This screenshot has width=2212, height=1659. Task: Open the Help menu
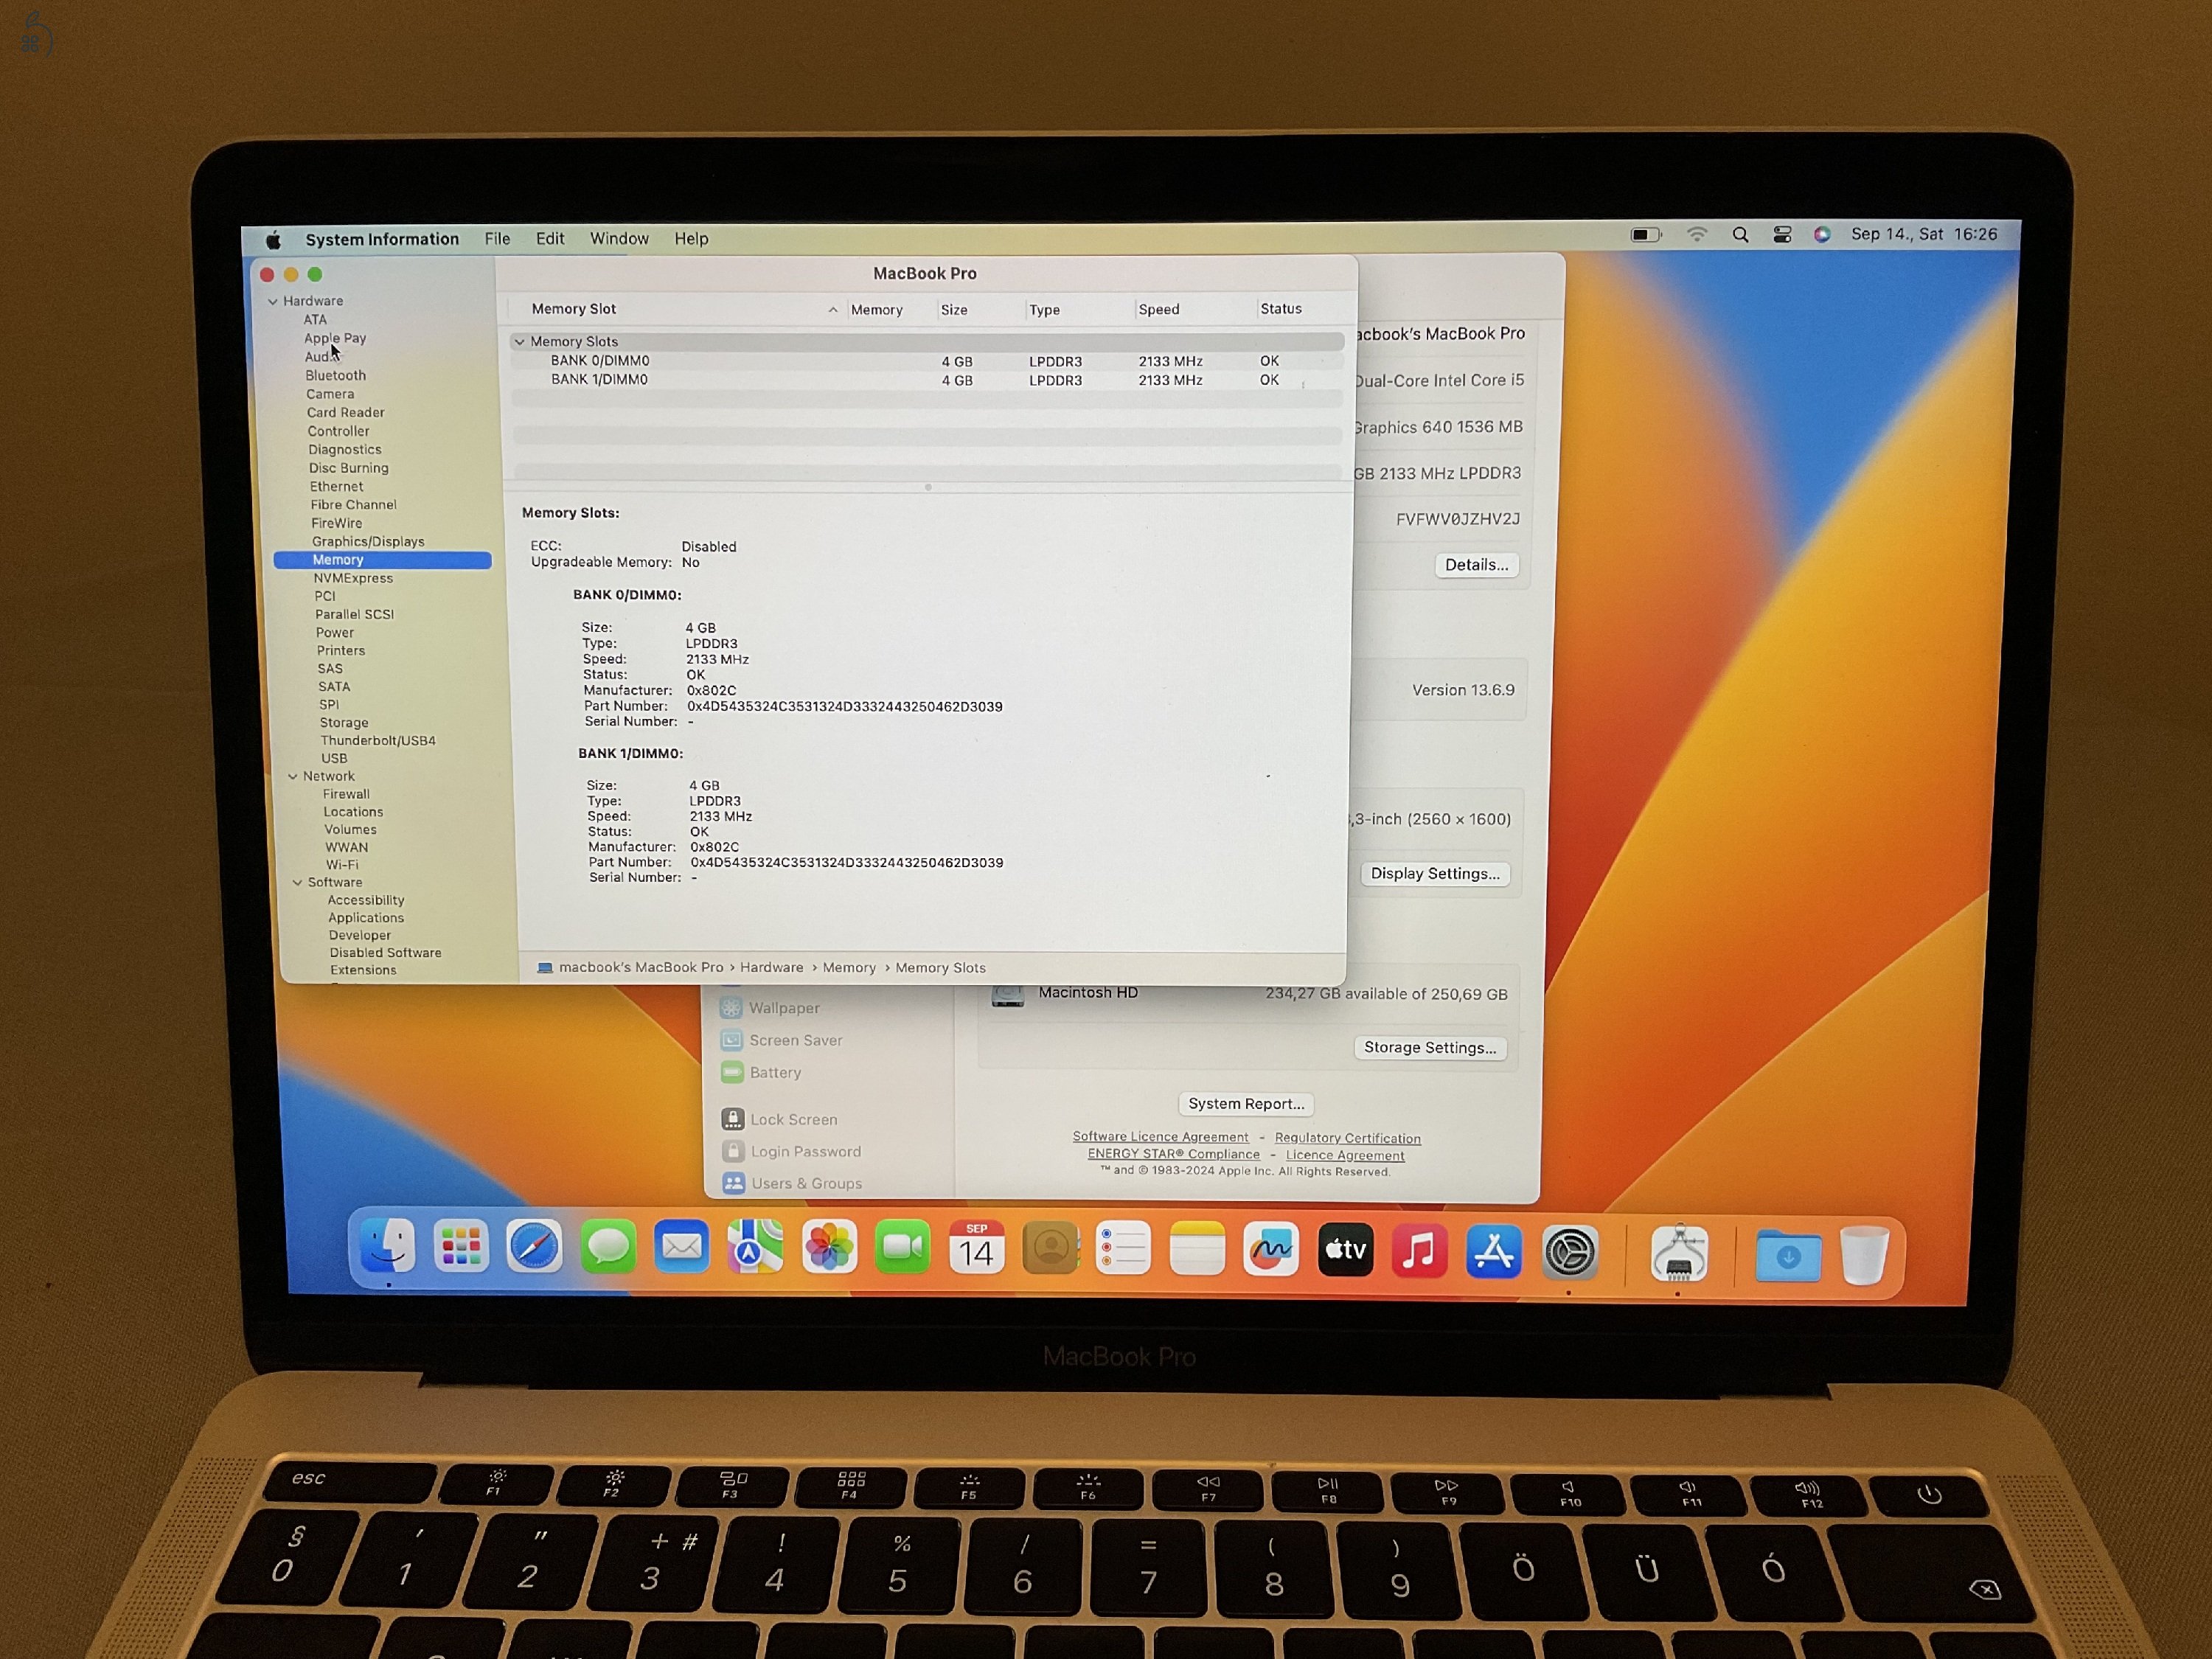[x=691, y=239]
